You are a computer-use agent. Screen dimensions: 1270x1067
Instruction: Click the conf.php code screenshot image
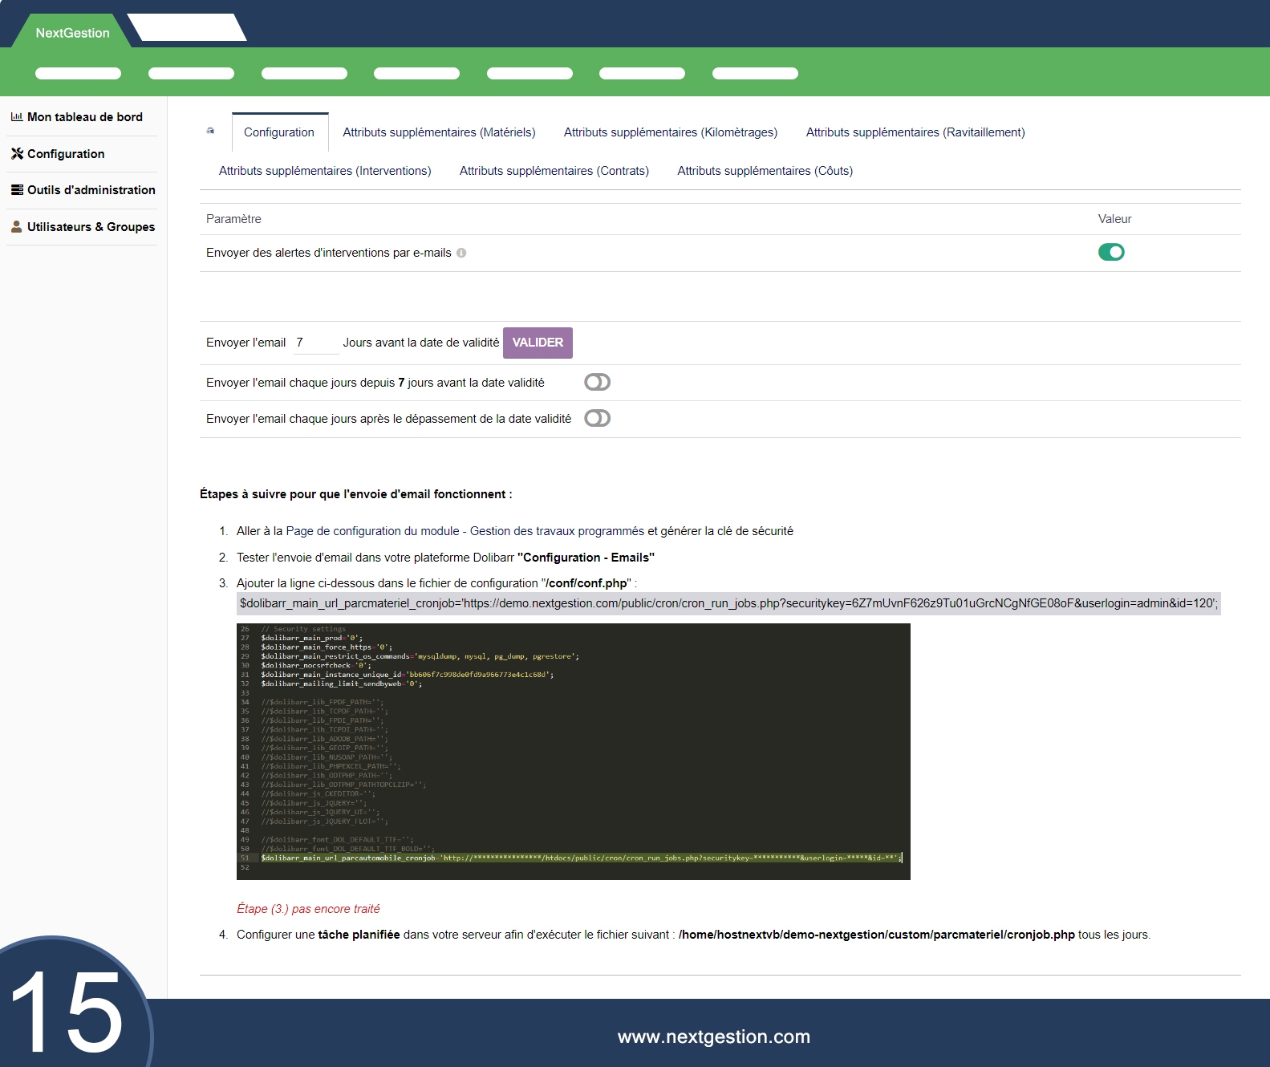click(573, 751)
